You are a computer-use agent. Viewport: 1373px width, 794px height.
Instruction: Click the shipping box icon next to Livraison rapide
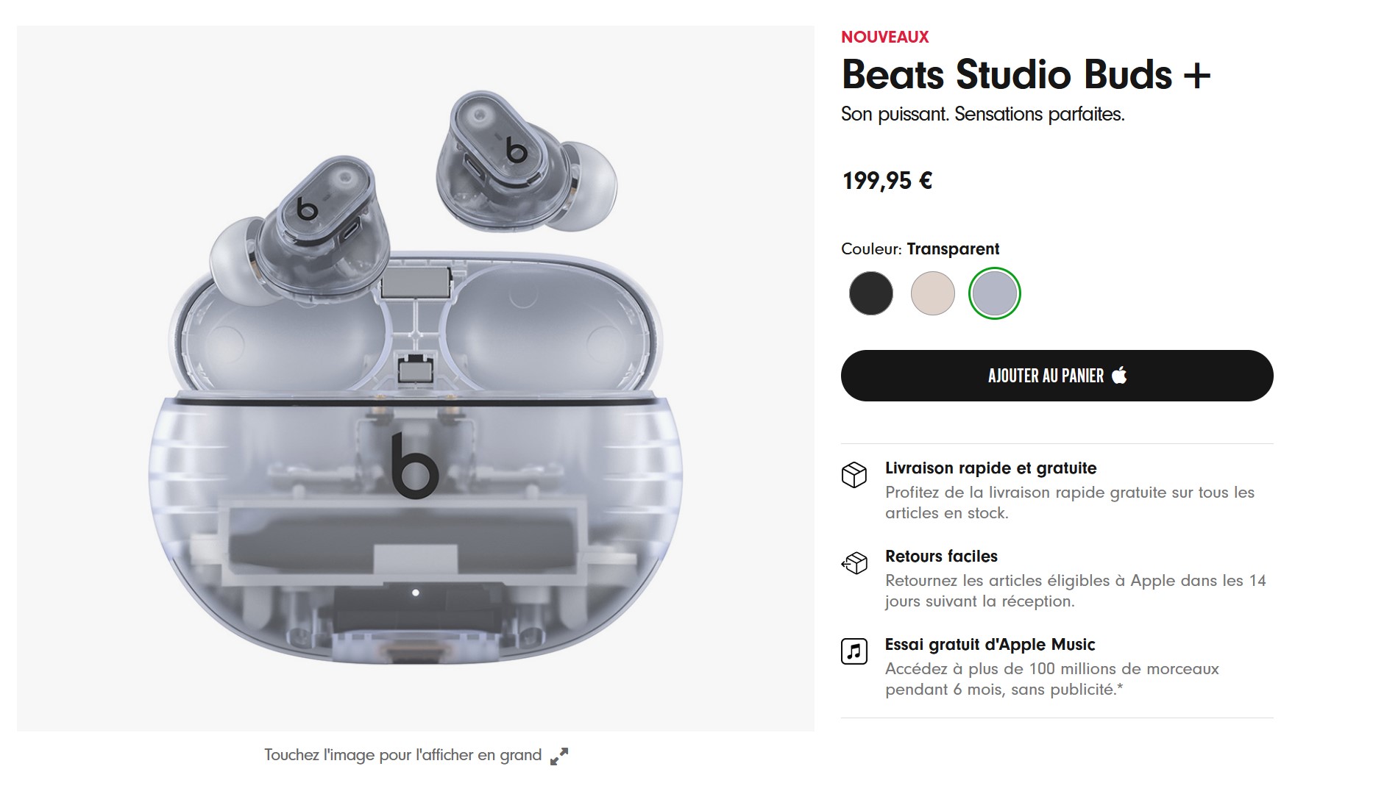pos(854,474)
